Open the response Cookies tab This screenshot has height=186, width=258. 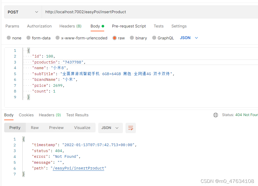click(26, 115)
